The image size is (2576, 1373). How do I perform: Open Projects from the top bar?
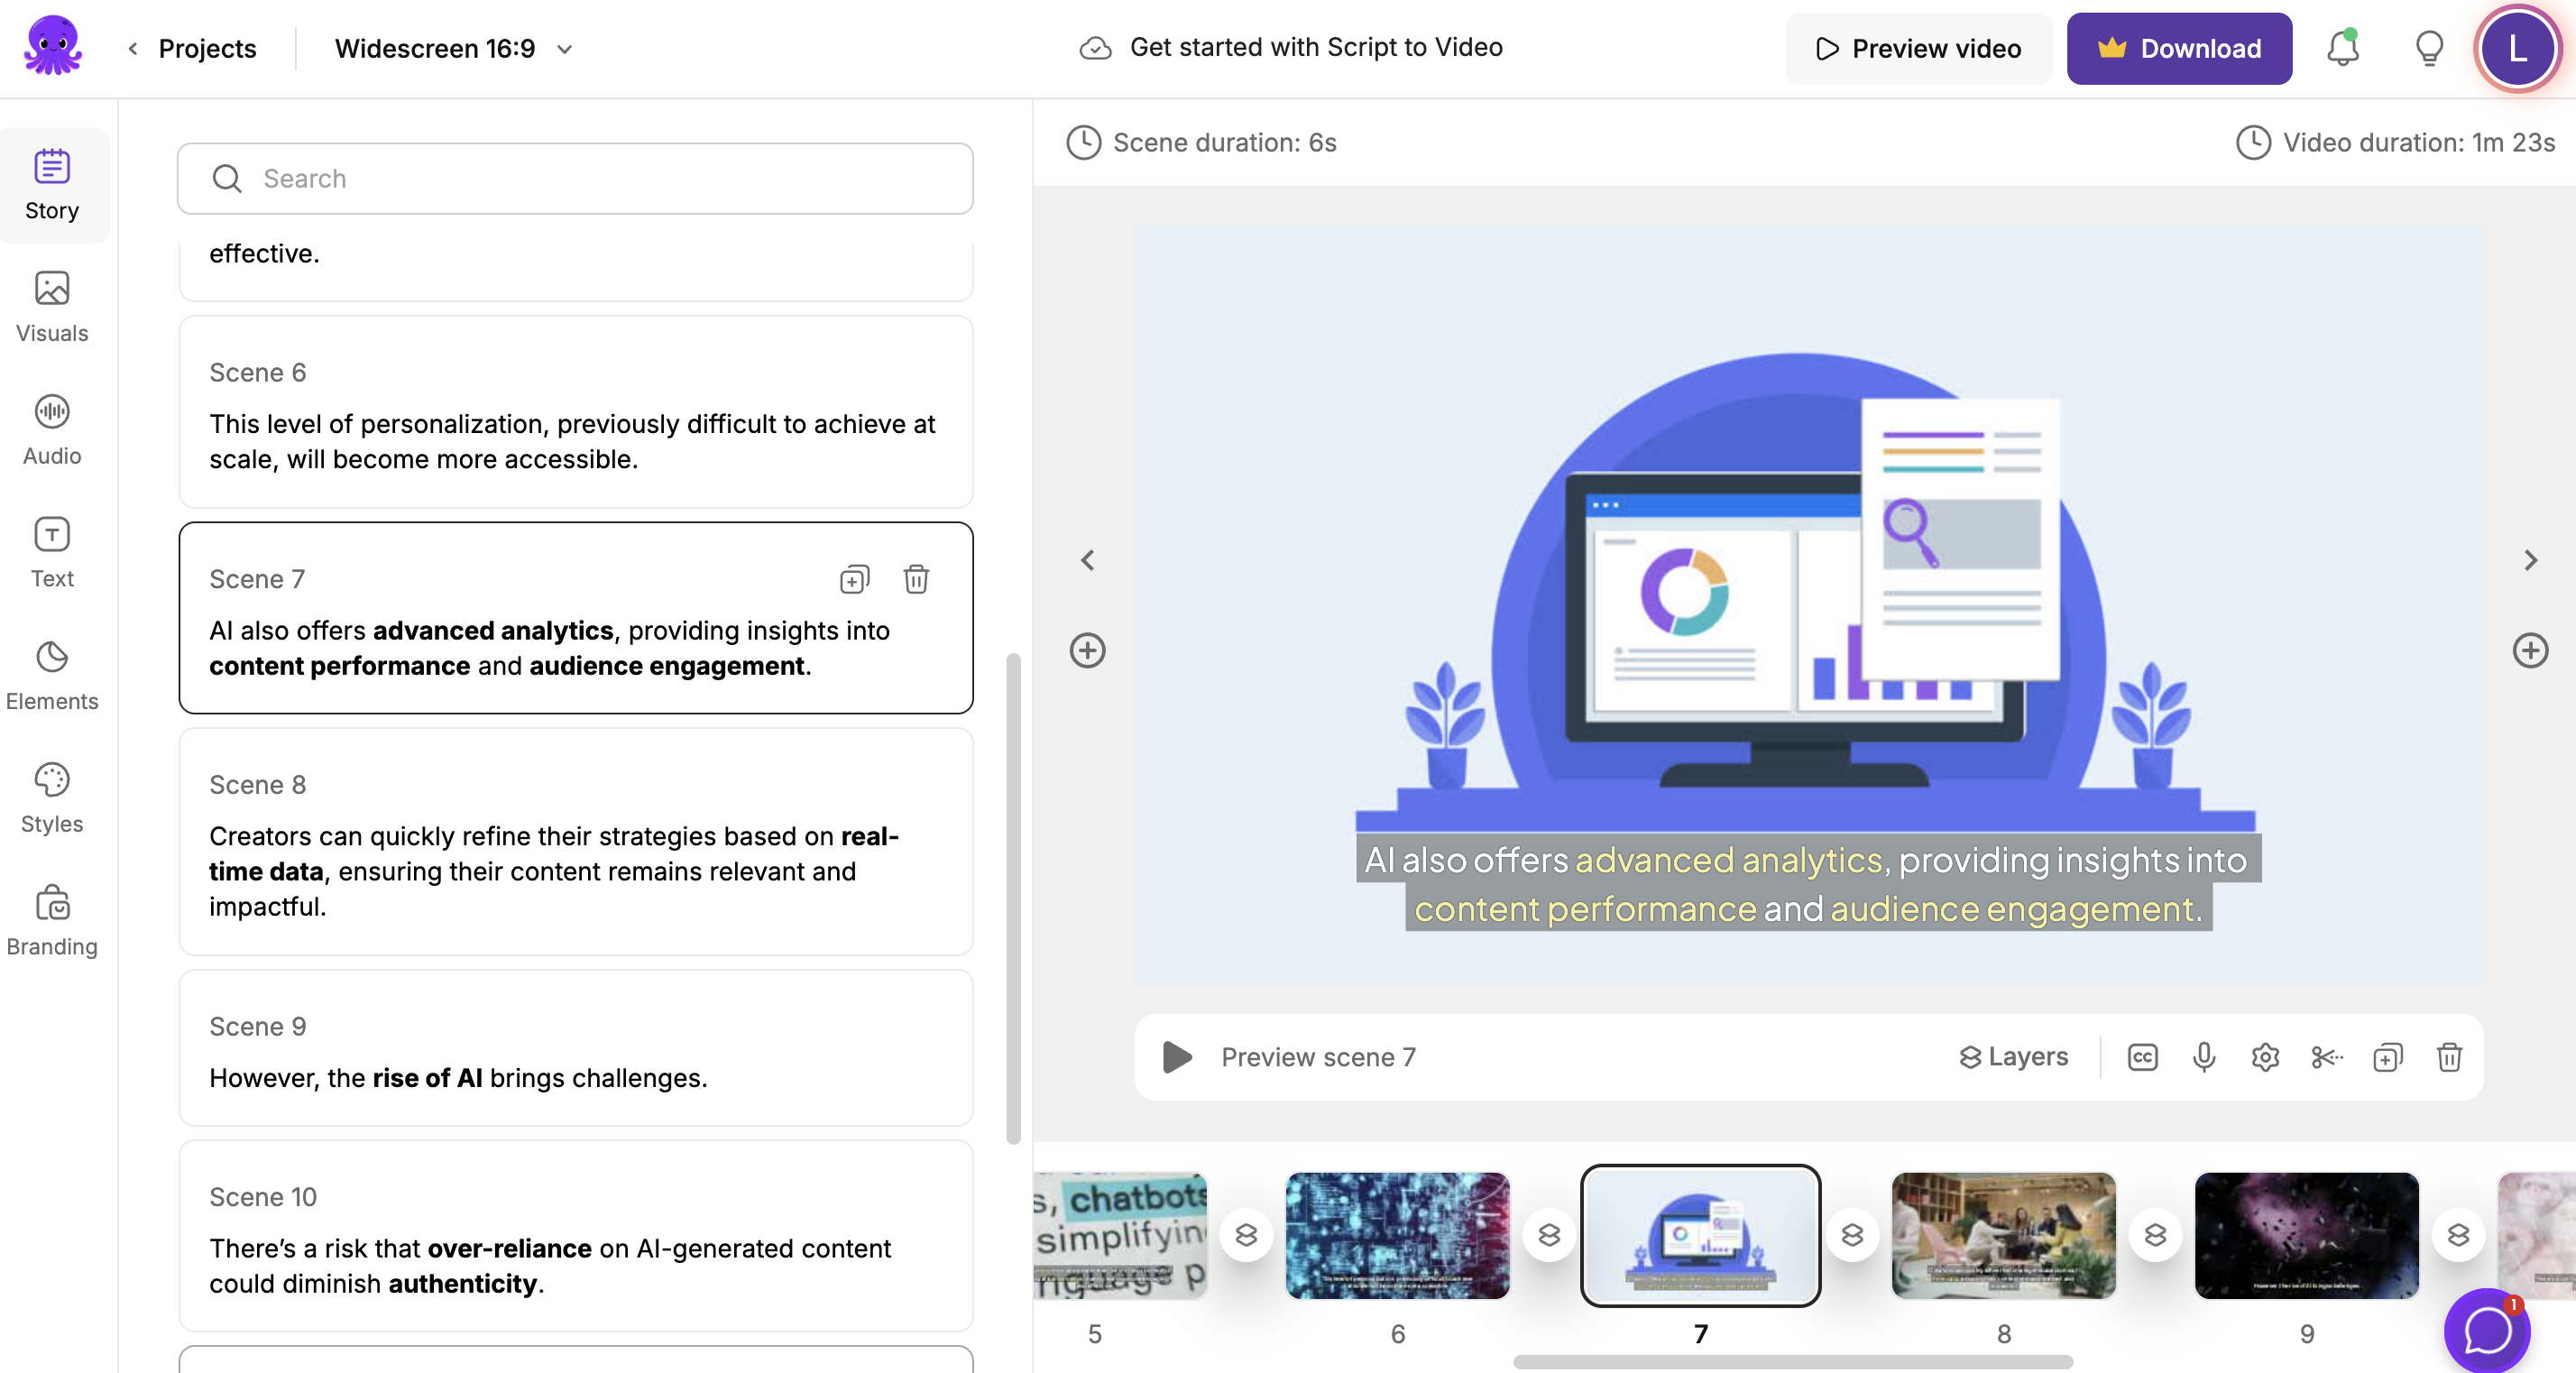[207, 47]
